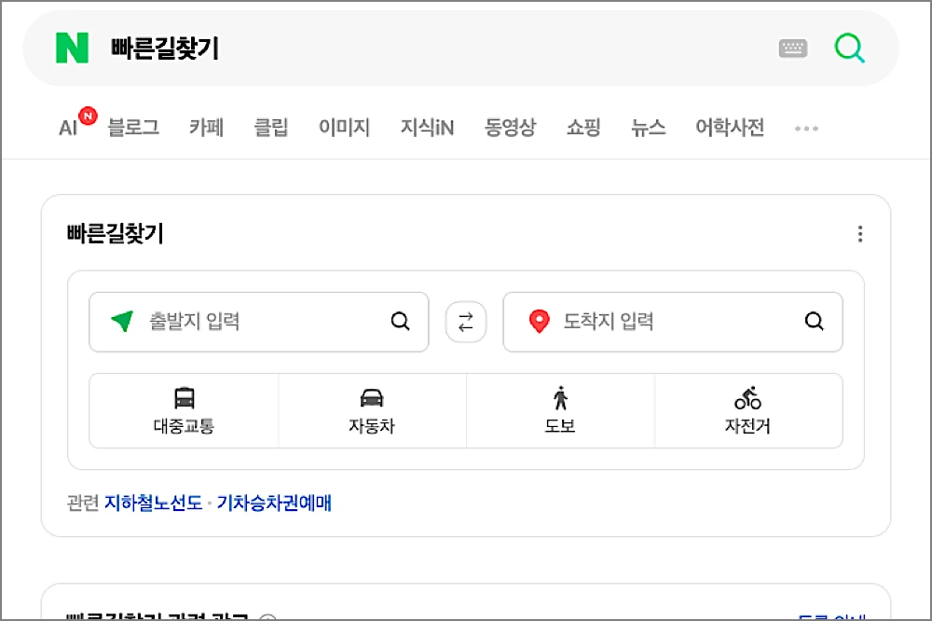The image size is (932, 621).
Task: Switch to the 어학사전 tab
Action: (x=730, y=127)
